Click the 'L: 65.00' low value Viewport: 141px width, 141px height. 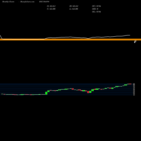[x=74, y=9]
